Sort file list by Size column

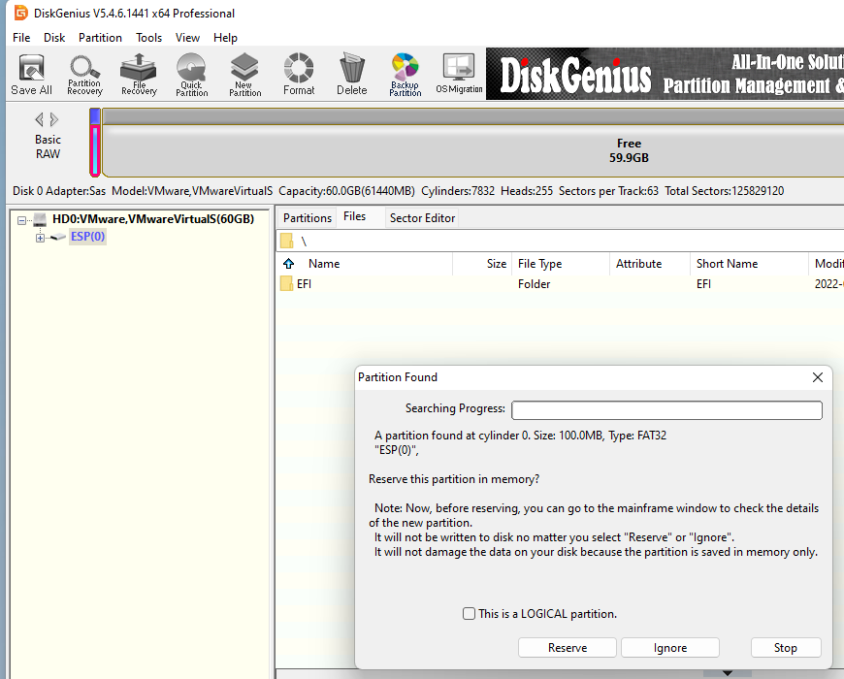point(482,264)
